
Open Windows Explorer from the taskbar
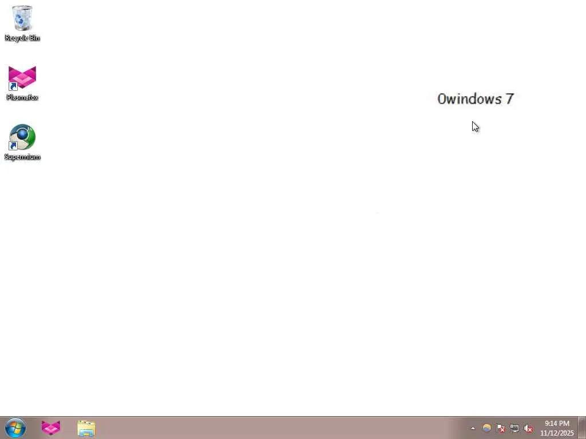click(x=86, y=428)
